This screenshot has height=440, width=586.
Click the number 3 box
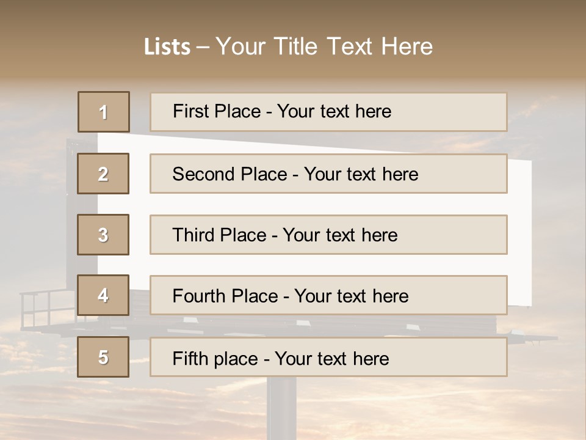(103, 235)
